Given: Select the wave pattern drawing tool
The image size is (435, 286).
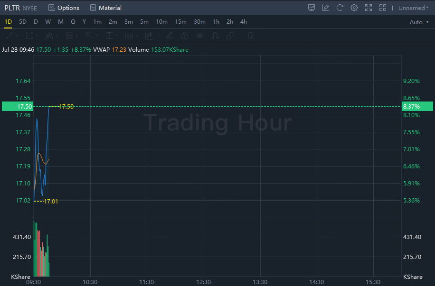Looking at the screenshot, I should (x=49, y=36).
